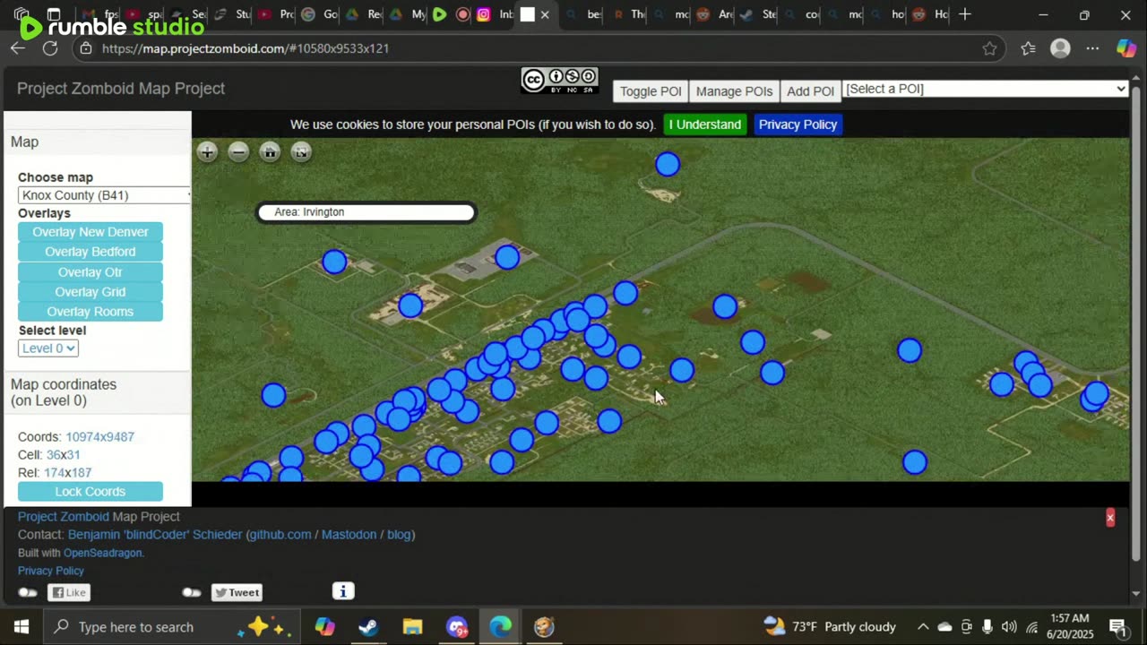Open the weather widget showing 73°F
The width and height of the screenshot is (1147, 645).
[x=830, y=627]
